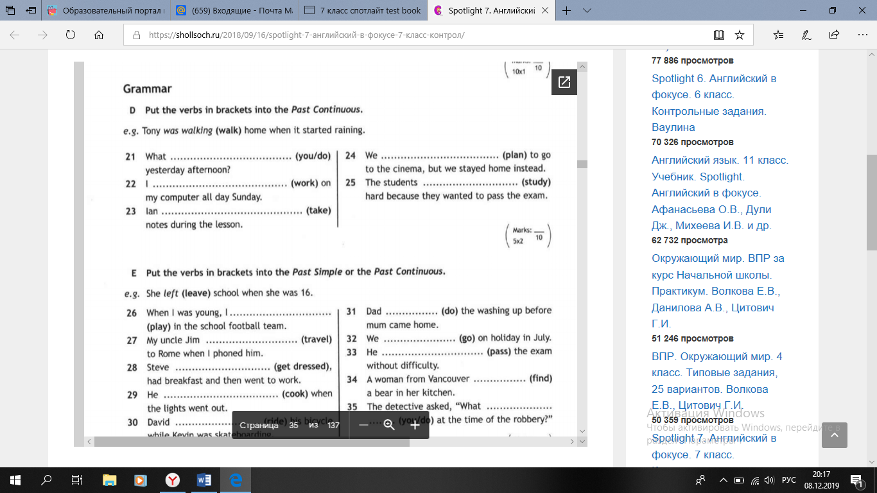
Task: Open the media player taskbar icon
Action: tap(141, 480)
